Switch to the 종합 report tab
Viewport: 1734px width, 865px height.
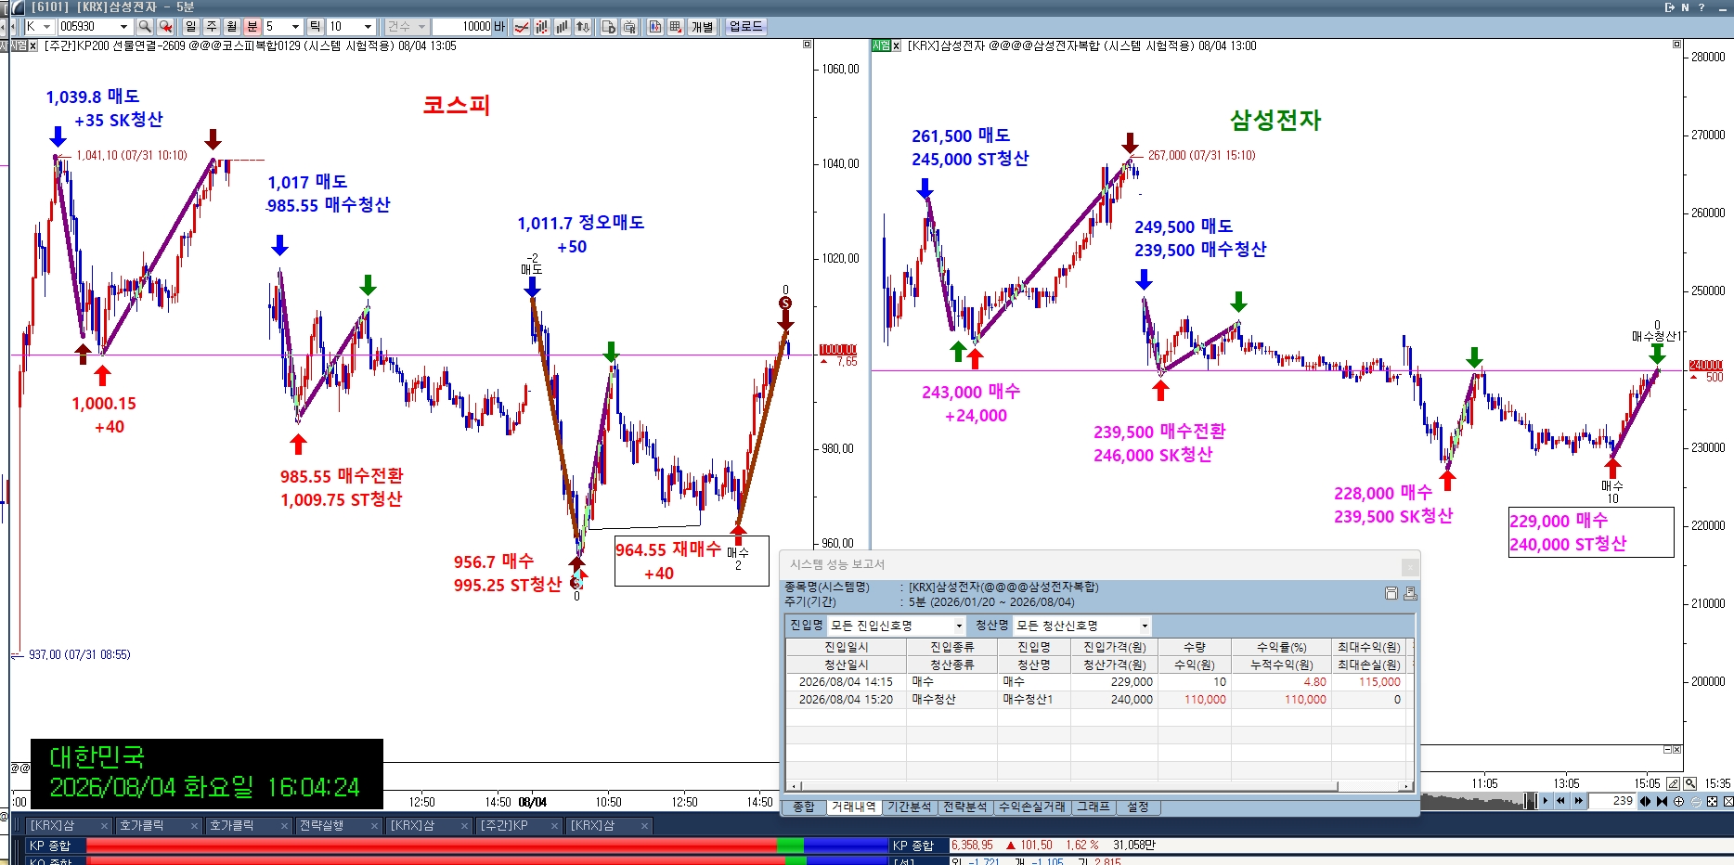tap(804, 807)
